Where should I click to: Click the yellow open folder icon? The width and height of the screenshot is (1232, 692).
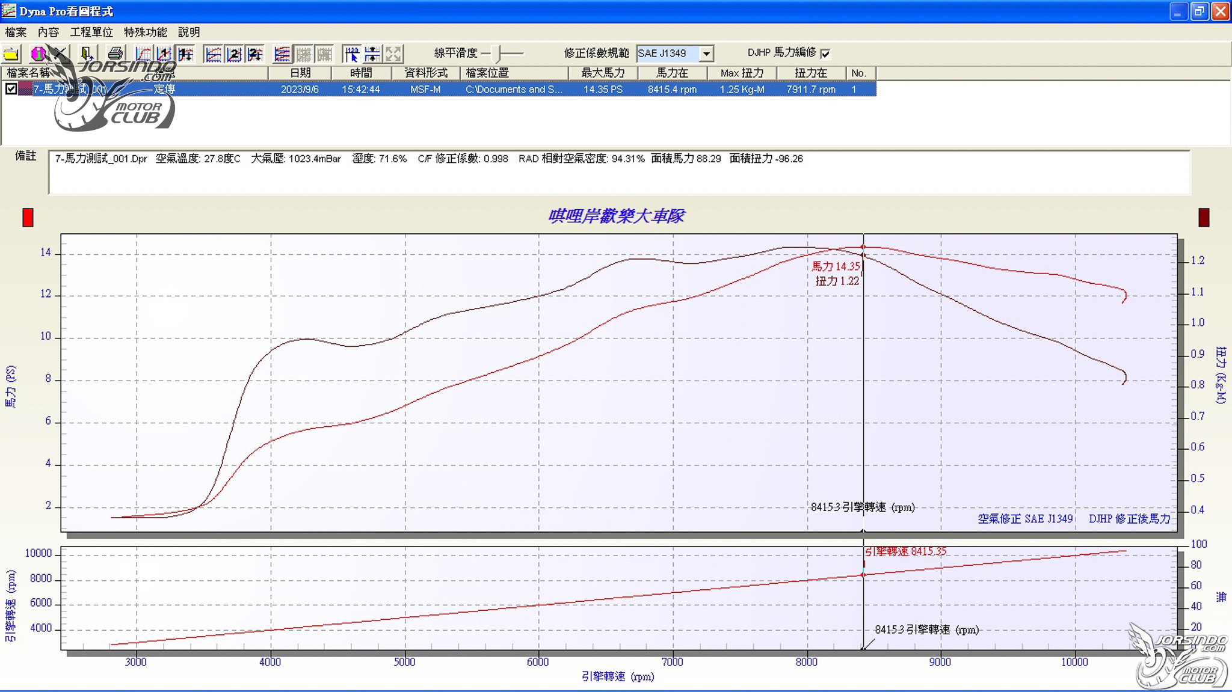click(x=11, y=54)
